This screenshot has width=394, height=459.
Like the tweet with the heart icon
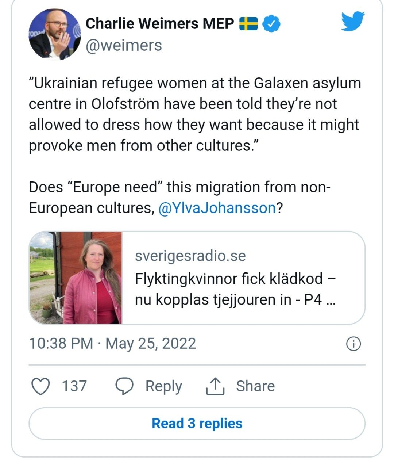click(x=41, y=386)
